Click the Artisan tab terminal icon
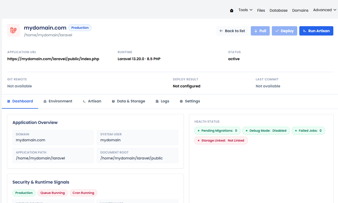 (x=84, y=101)
